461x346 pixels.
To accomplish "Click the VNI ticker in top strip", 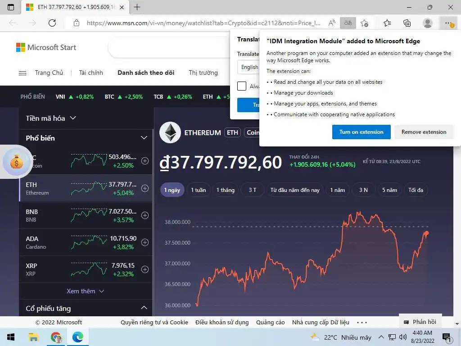I will (75, 97).
